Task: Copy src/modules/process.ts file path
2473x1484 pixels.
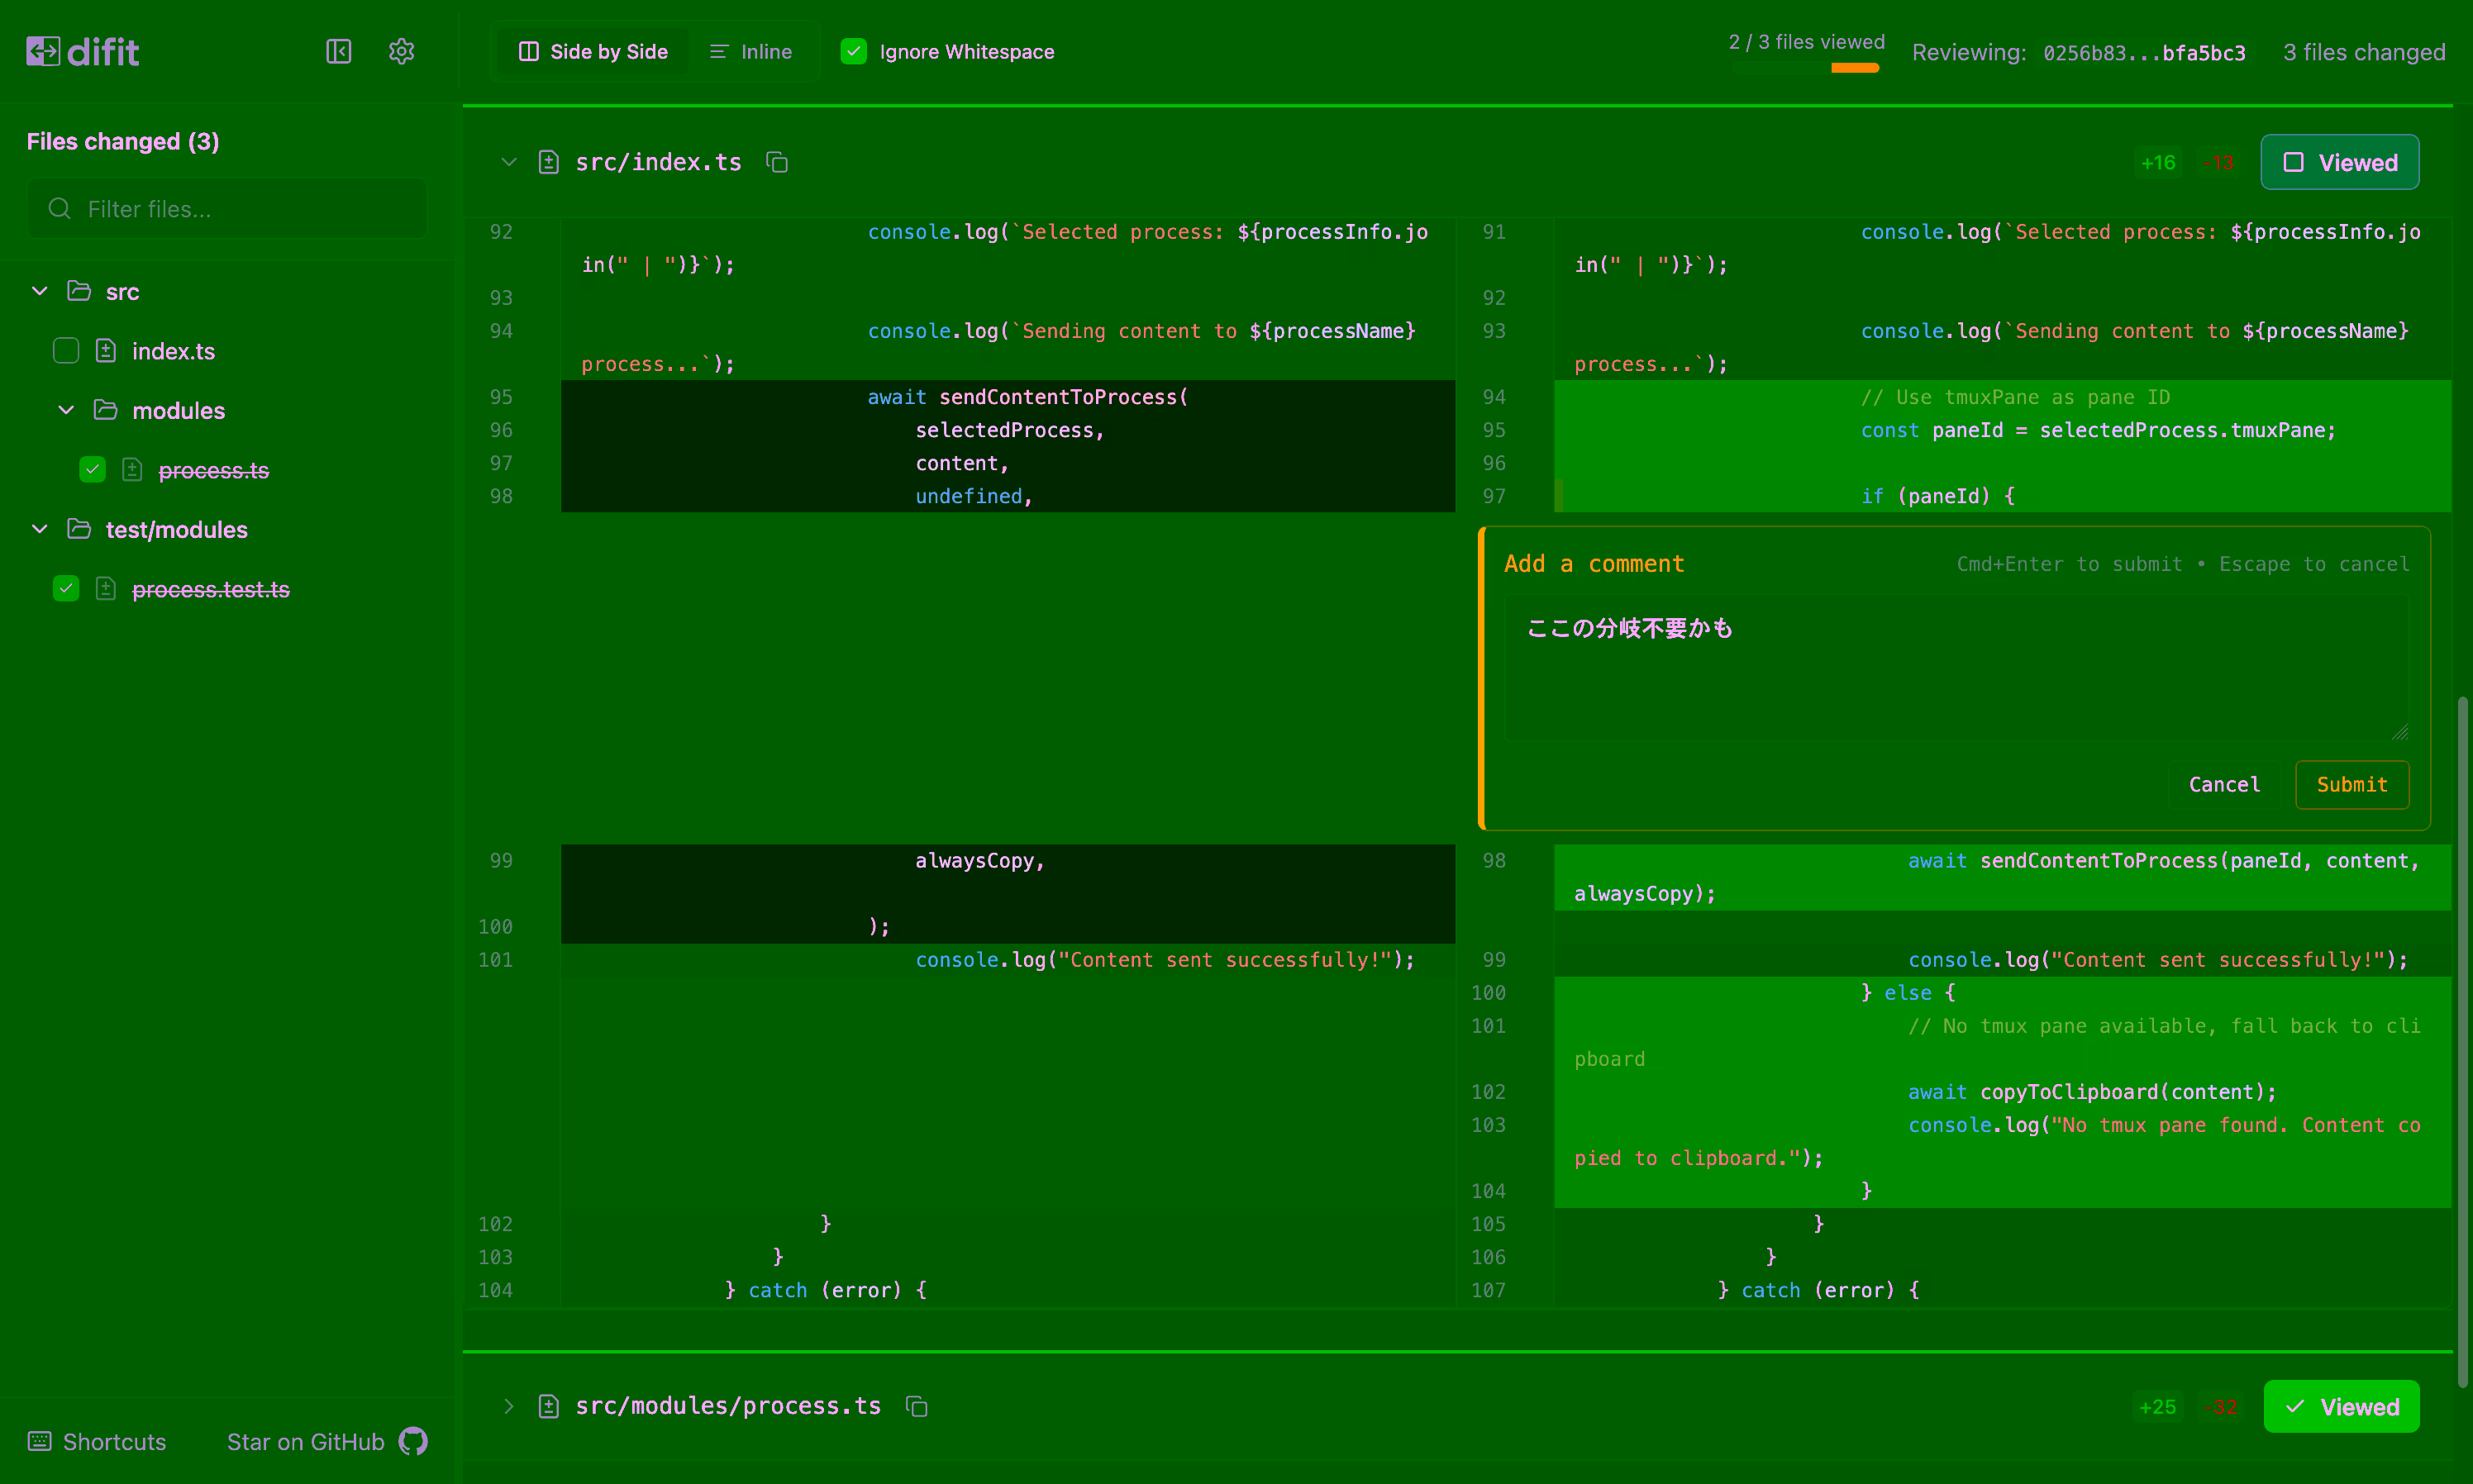Action: (x=916, y=1406)
